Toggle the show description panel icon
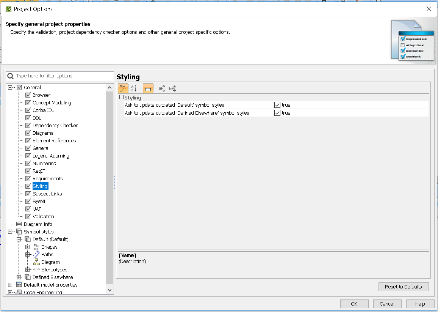This screenshot has width=438, height=312. [148, 88]
